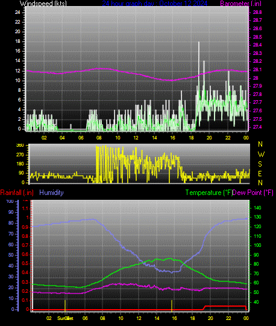Select the 'Dew Point (°F)' legend label
The height and width of the screenshot is (326, 276).
point(252,193)
